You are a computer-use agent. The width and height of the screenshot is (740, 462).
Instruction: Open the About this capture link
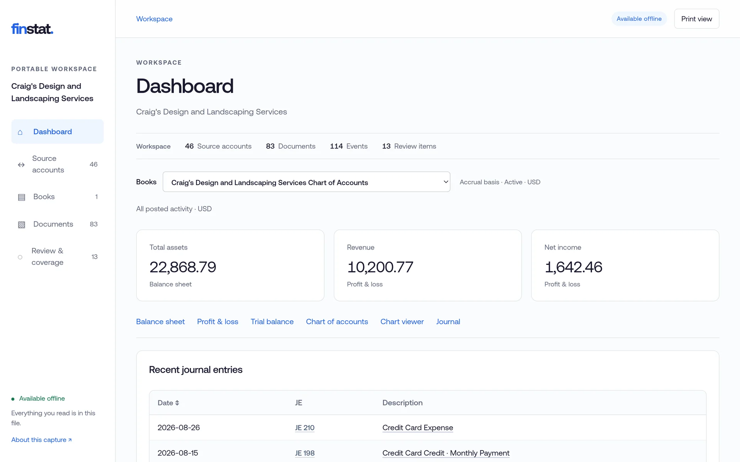pyautogui.click(x=42, y=440)
